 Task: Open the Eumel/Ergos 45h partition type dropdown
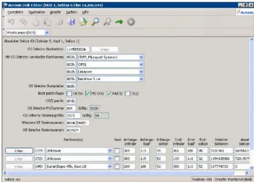(110, 166)
